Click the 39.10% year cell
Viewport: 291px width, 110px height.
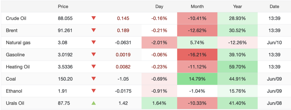coord(238,55)
